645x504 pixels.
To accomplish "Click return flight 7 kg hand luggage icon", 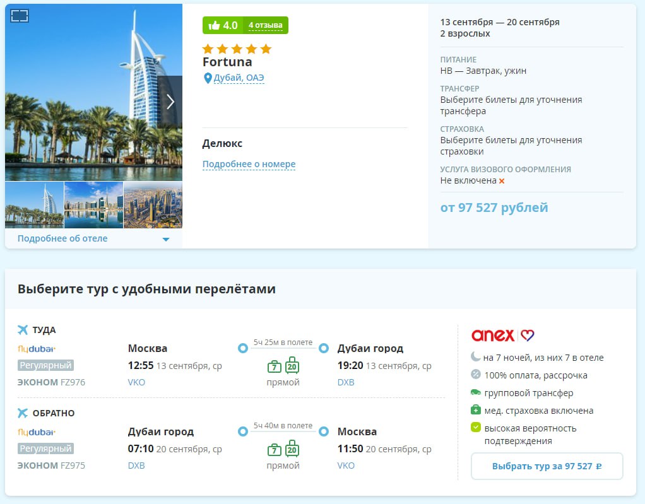I will 274,450.
